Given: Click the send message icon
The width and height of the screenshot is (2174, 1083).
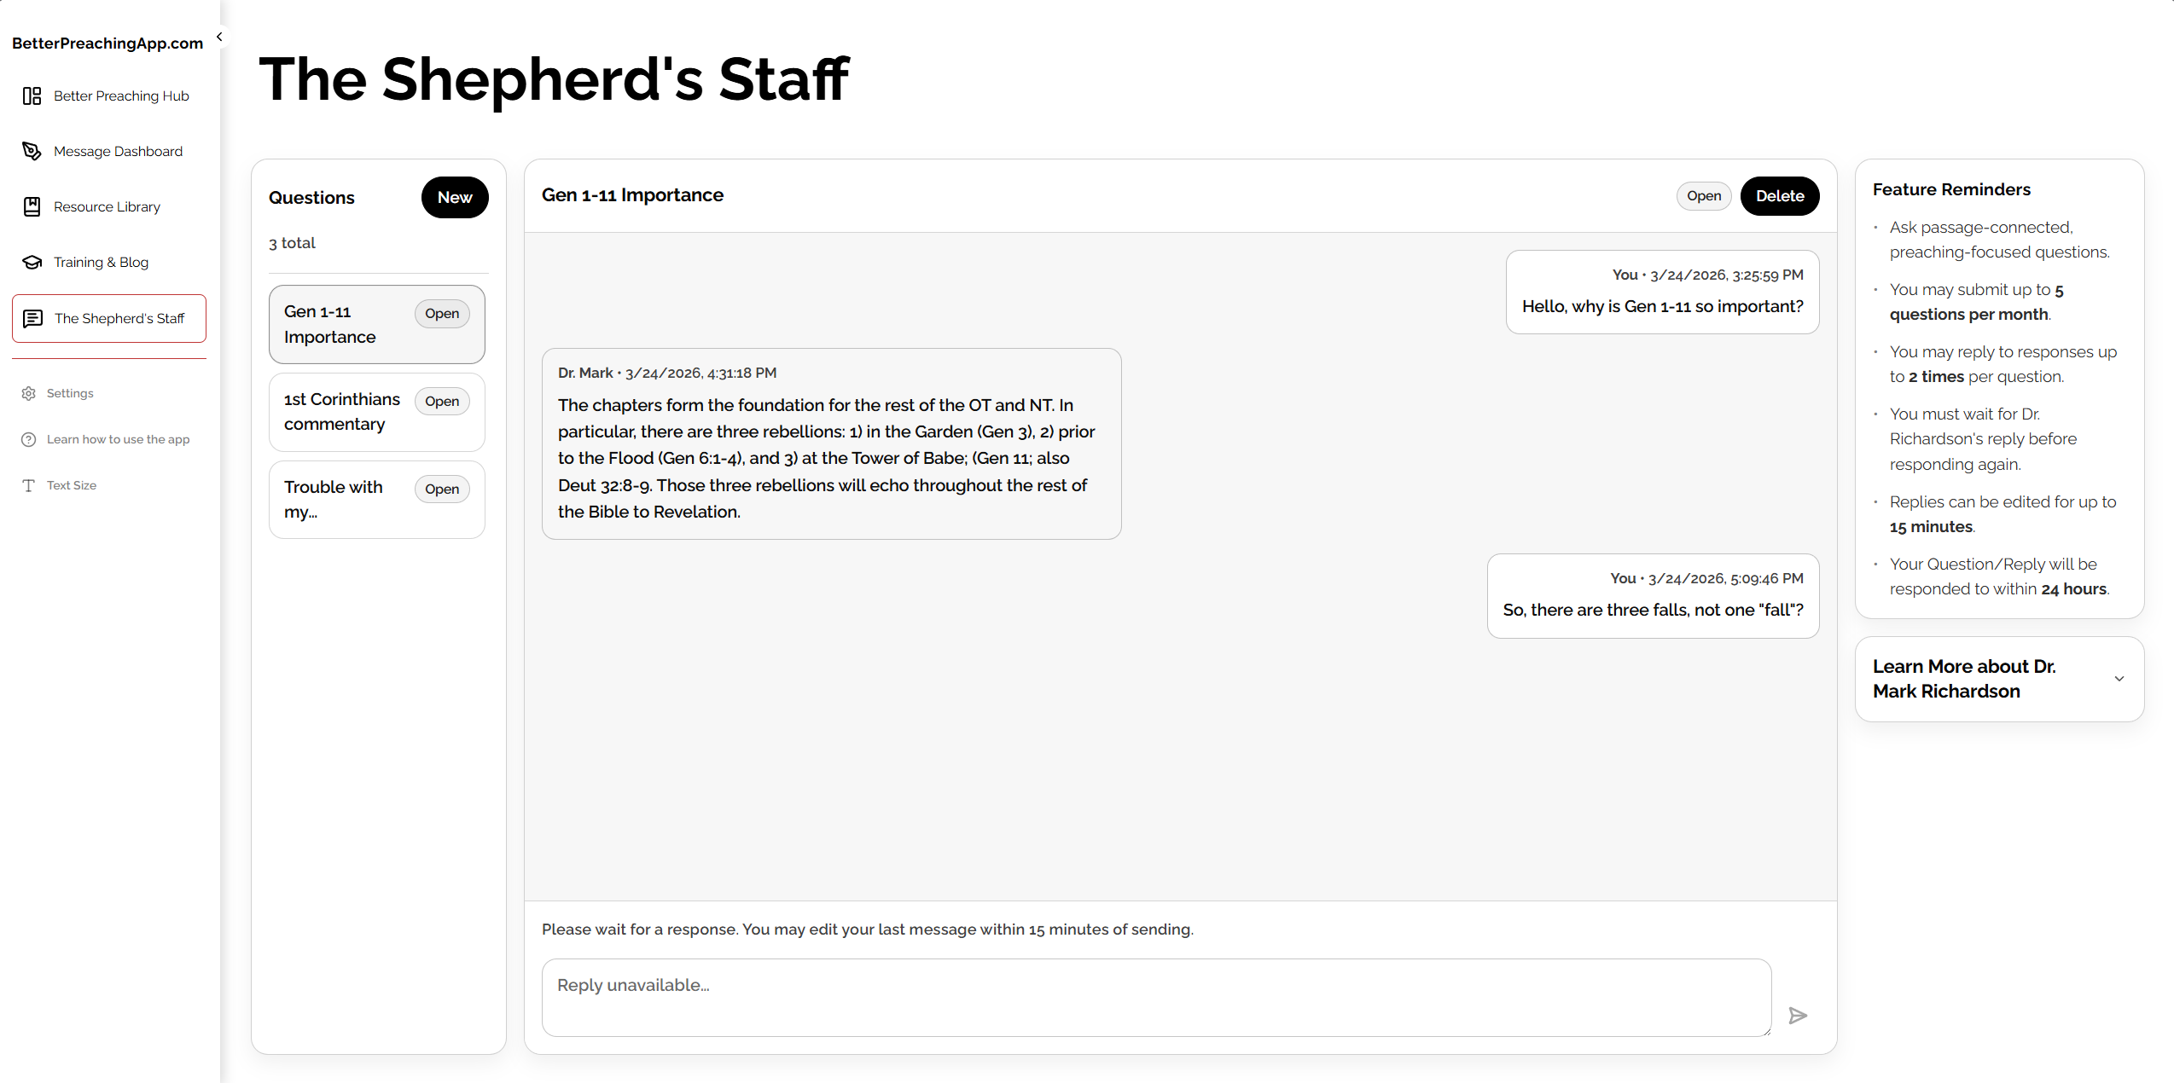Looking at the screenshot, I should point(1798,1015).
